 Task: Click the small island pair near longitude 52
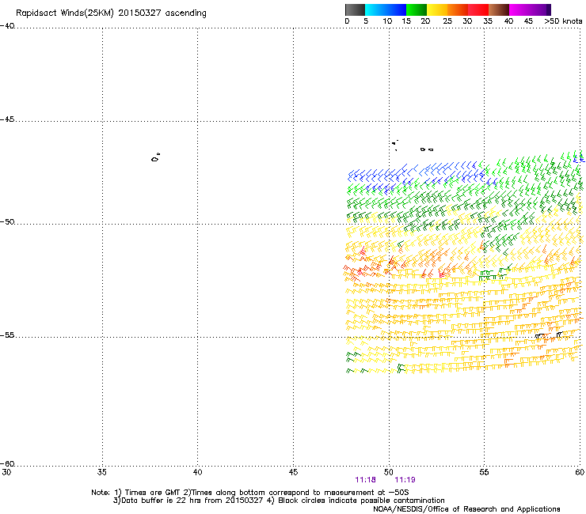(427, 149)
